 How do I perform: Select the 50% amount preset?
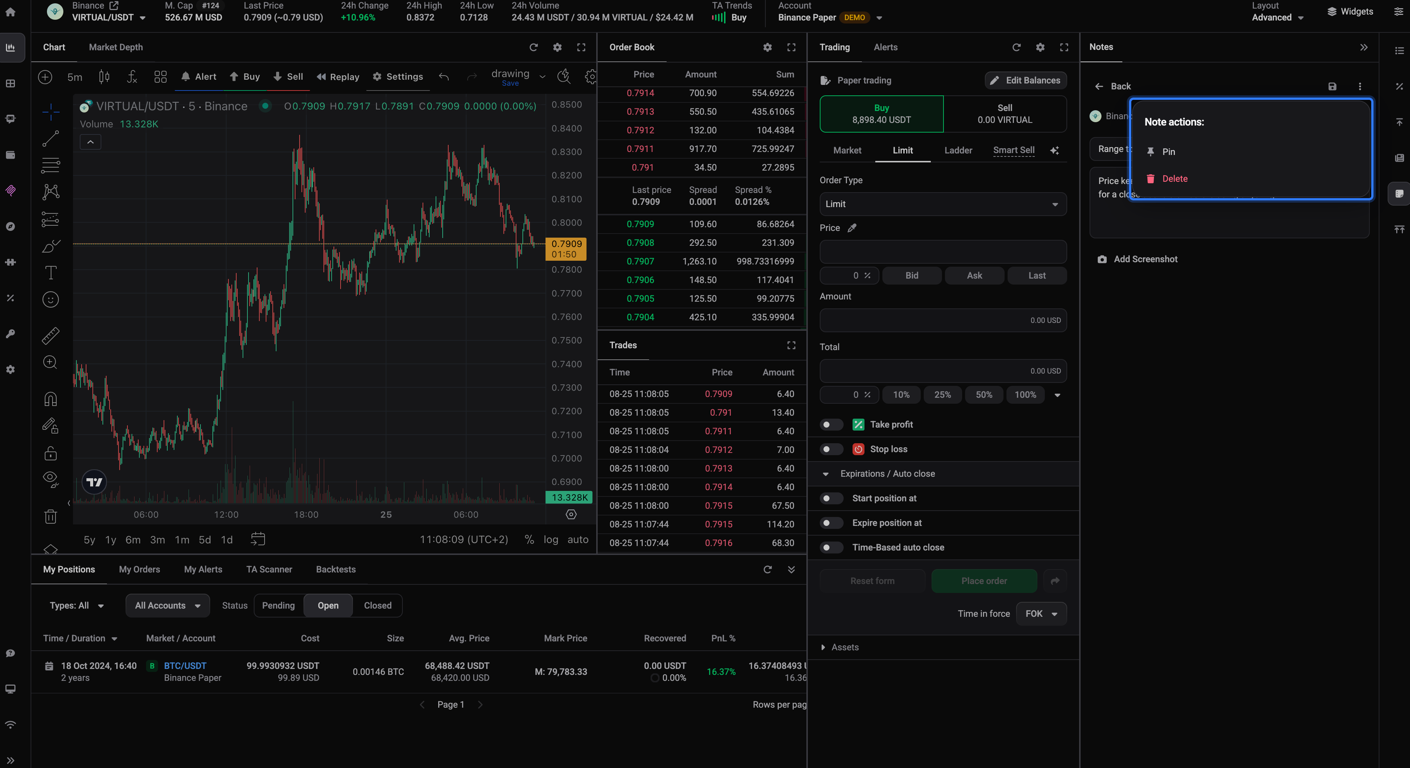point(984,395)
